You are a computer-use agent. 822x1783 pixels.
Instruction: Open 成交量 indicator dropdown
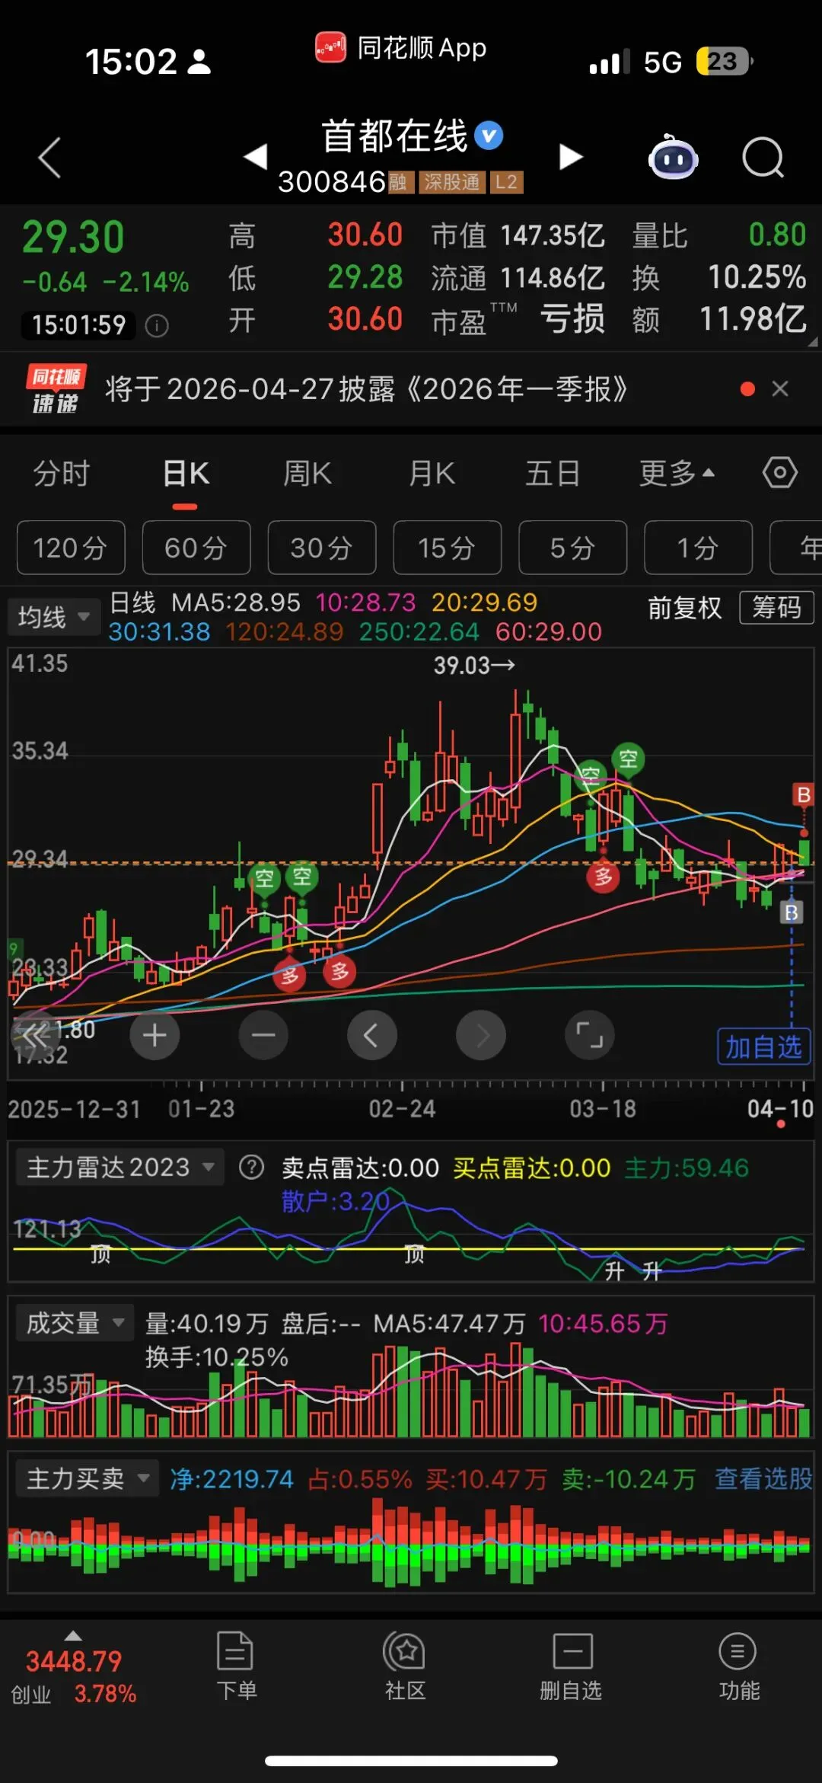[75, 1323]
